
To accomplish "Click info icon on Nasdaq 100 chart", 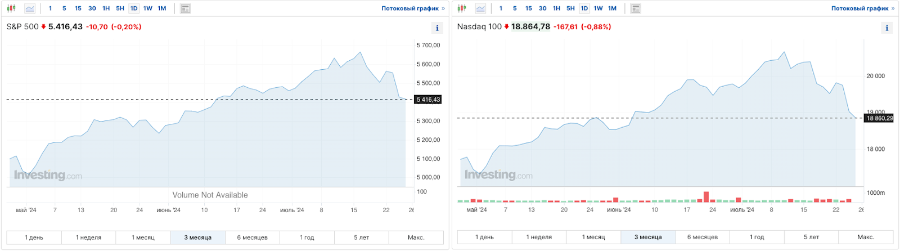I will [887, 28].
